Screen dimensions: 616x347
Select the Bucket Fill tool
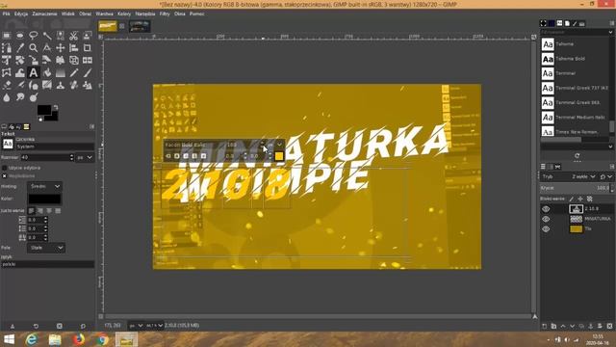coord(47,72)
